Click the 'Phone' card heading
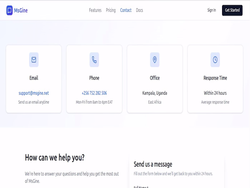Viewport: 250px width, 188px height. point(94,78)
